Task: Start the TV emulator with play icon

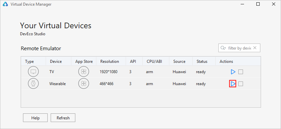Action: (x=233, y=72)
